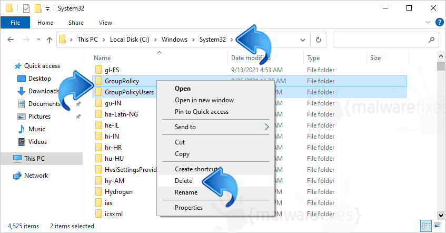Select the gu-IN folder icon
Image resolution: width=446 pixels, height=233 pixels.
(98, 103)
